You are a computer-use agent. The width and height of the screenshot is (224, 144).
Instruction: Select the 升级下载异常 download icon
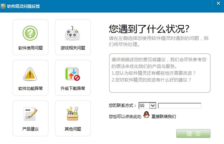72,74
